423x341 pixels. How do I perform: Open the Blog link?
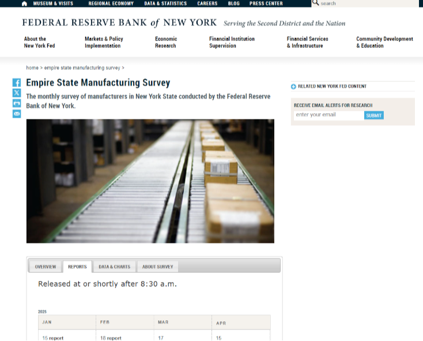click(x=233, y=3)
